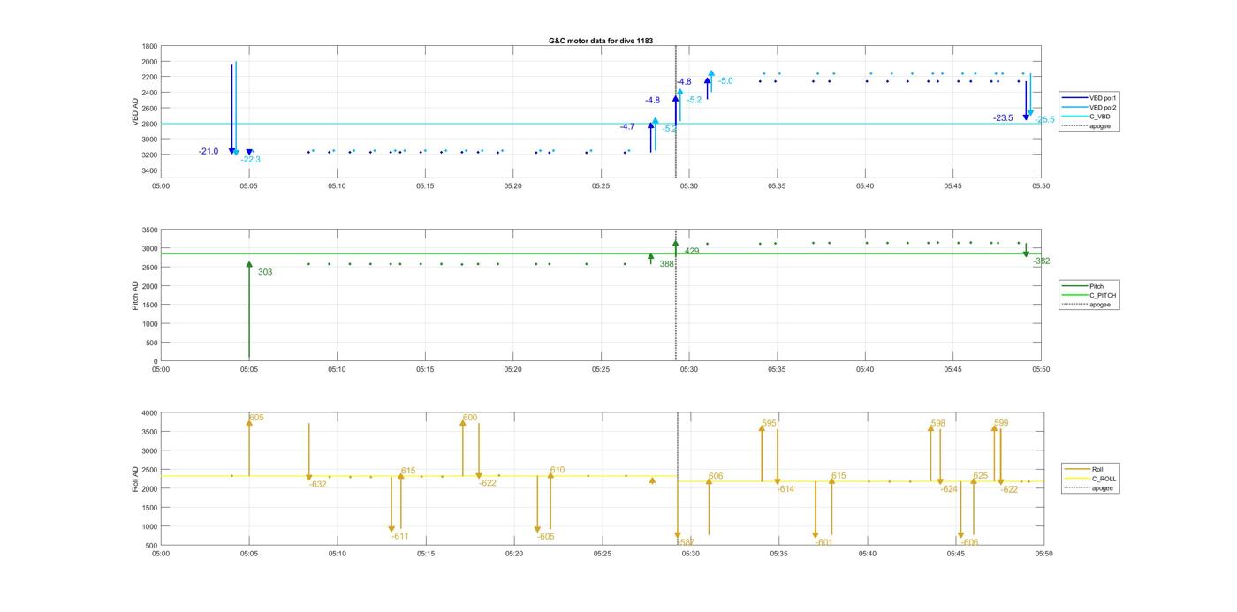Select 'VBD pot2' legend entry
Screen dimensions: 1237x612
pyautogui.click(x=1089, y=108)
